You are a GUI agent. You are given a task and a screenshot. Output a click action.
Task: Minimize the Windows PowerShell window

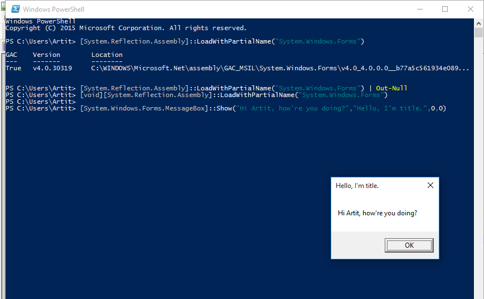[x=420, y=9]
